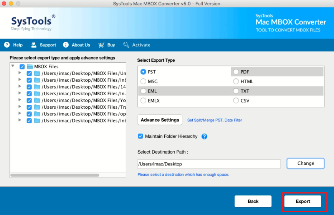Uncheck the checkbox for path ending 14
Viewport: 334px width, 215px height.
[29, 87]
